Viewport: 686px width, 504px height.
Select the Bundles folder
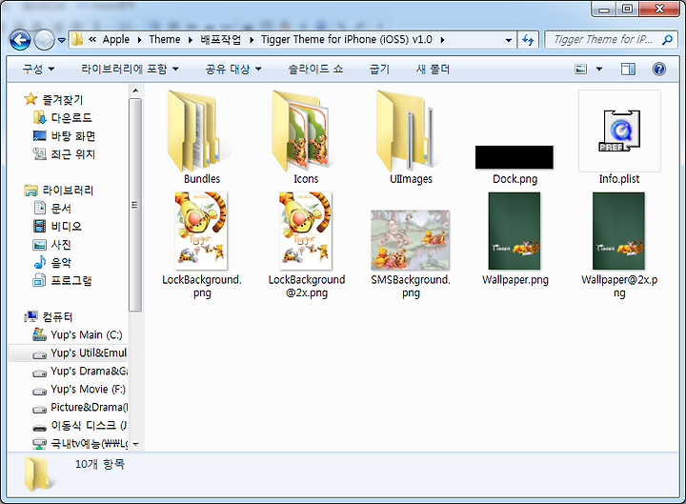(202, 137)
